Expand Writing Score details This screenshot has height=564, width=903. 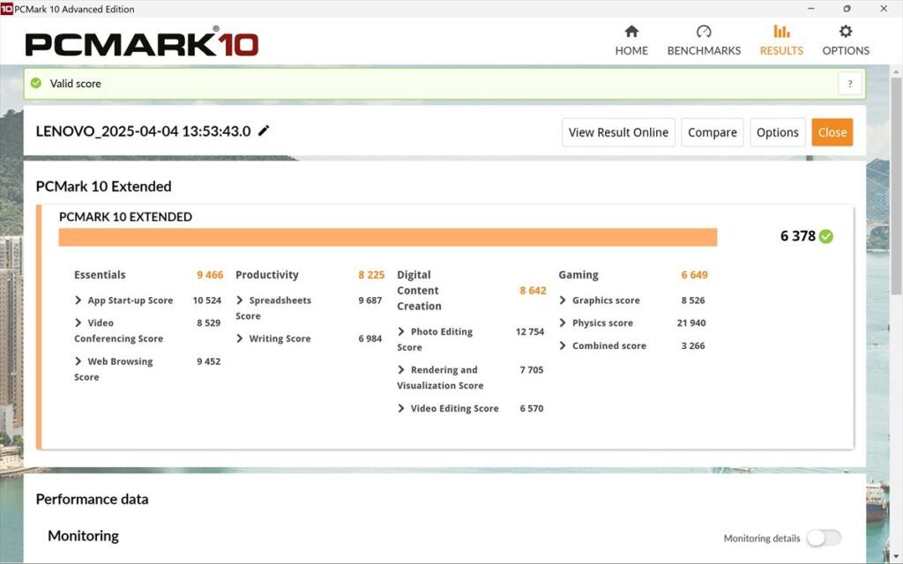click(x=240, y=338)
